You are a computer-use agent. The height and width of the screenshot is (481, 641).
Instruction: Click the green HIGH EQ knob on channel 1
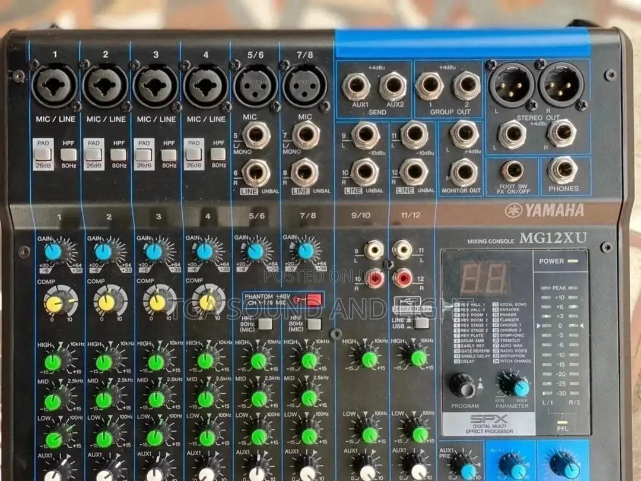(53, 362)
